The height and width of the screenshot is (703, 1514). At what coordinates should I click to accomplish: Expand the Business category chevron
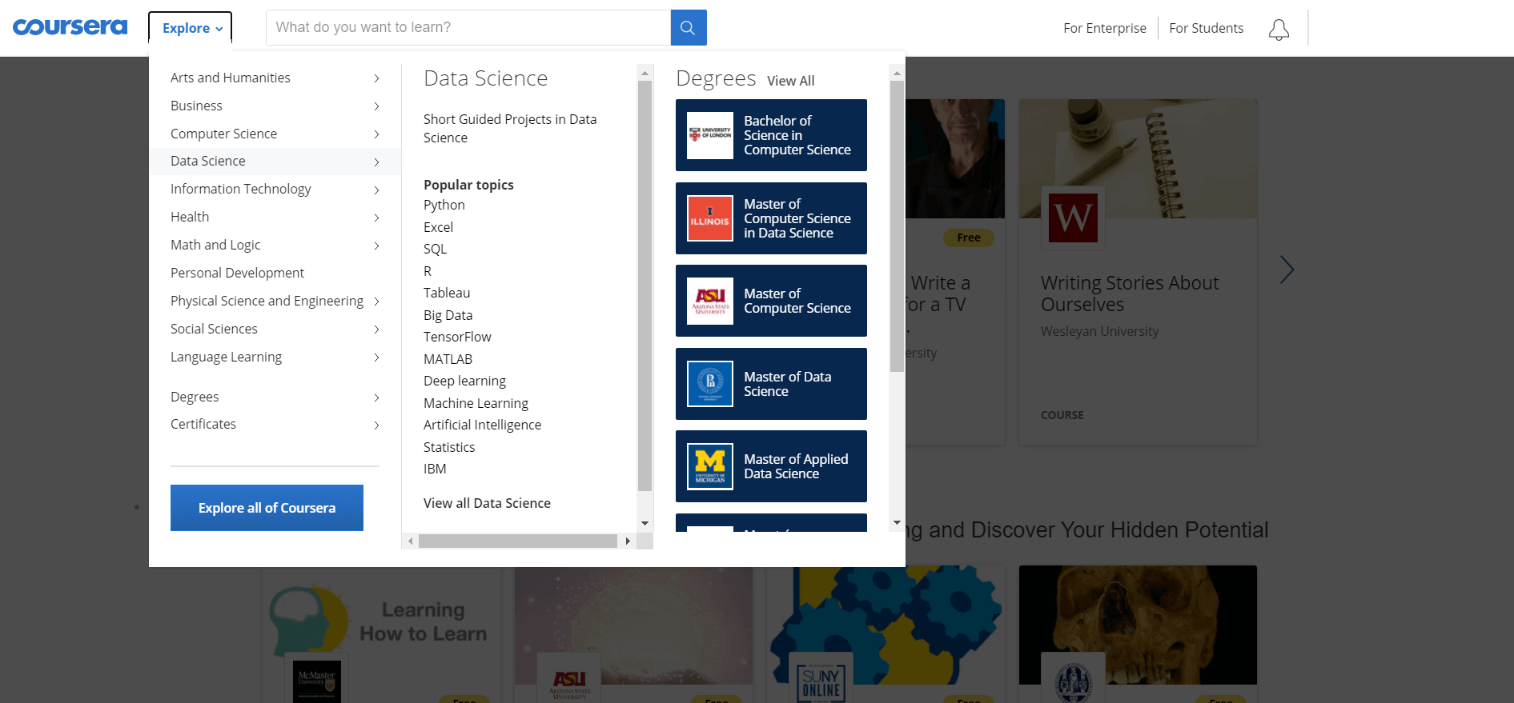tap(376, 106)
